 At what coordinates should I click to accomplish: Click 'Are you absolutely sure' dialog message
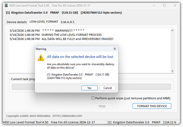click(81, 66)
